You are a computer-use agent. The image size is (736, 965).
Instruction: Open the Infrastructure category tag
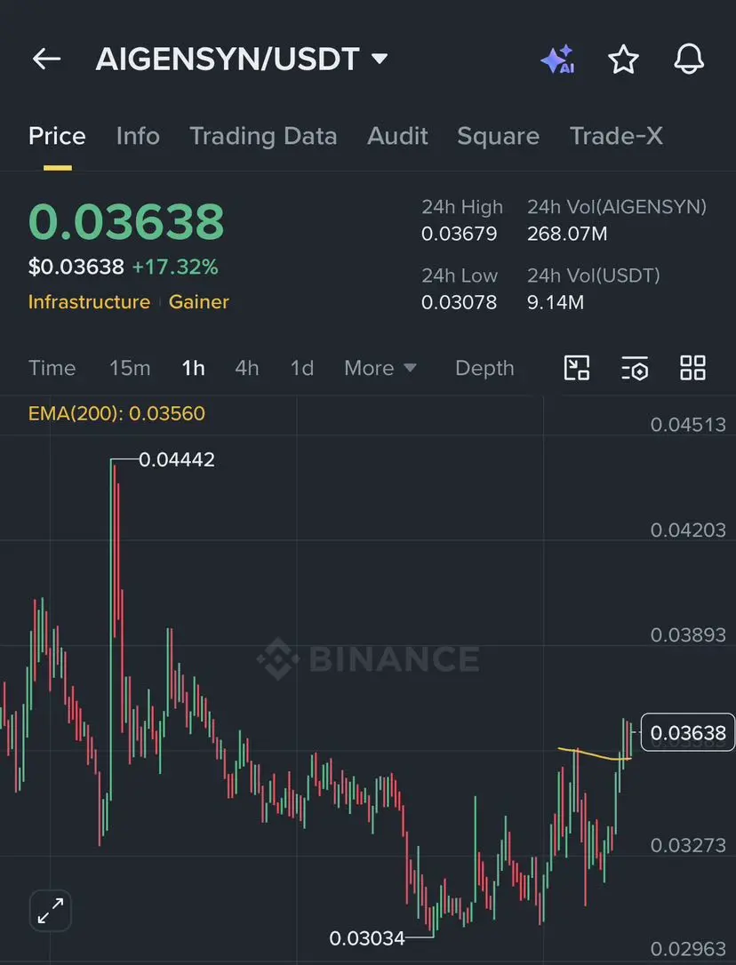click(89, 301)
